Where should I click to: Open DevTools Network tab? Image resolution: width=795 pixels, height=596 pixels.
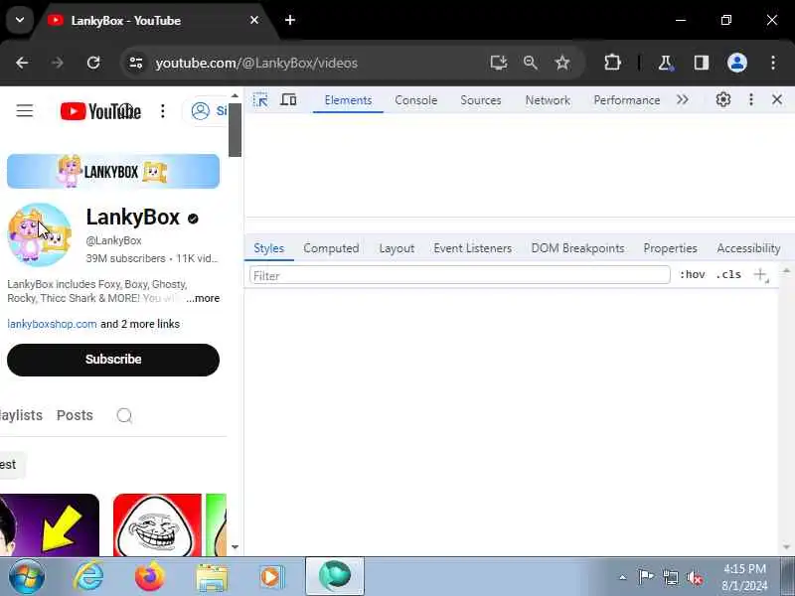pos(548,100)
